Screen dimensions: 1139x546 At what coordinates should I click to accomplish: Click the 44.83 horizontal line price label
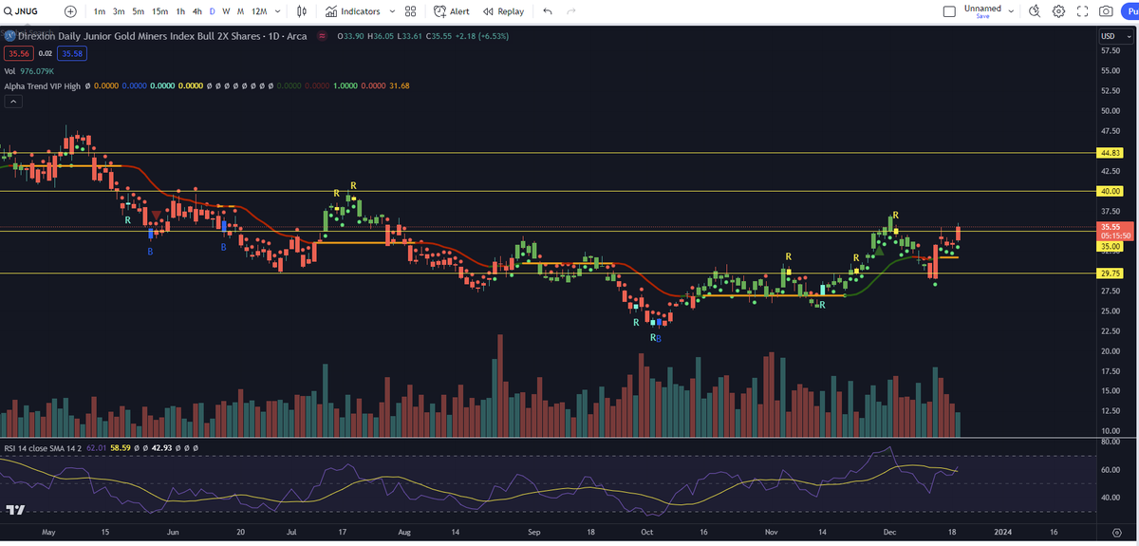pyautogui.click(x=1110, y=153)
